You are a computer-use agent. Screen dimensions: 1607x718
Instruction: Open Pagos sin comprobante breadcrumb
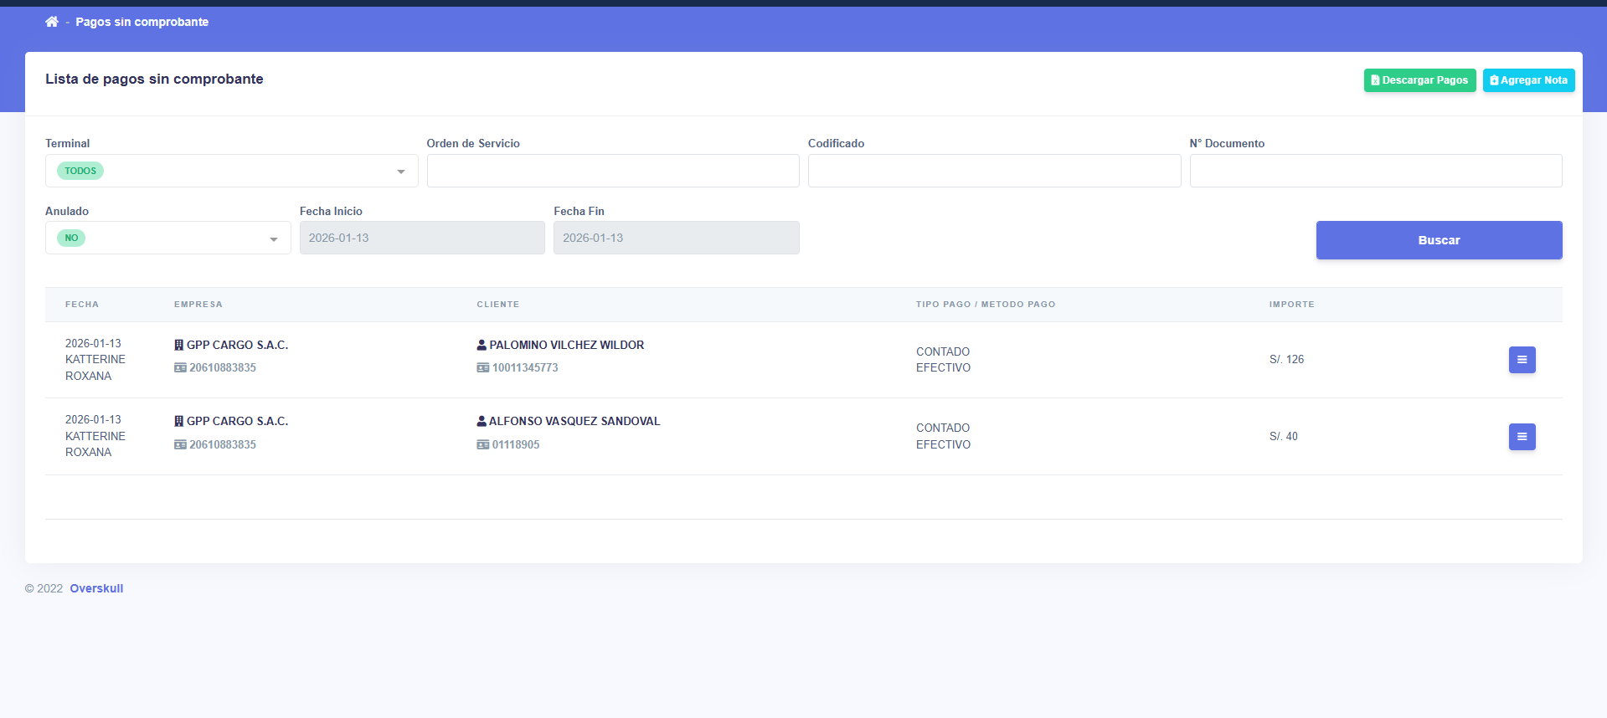(x=142, y=22)
